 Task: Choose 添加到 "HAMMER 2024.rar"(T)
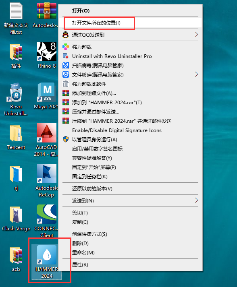[130, 102]
